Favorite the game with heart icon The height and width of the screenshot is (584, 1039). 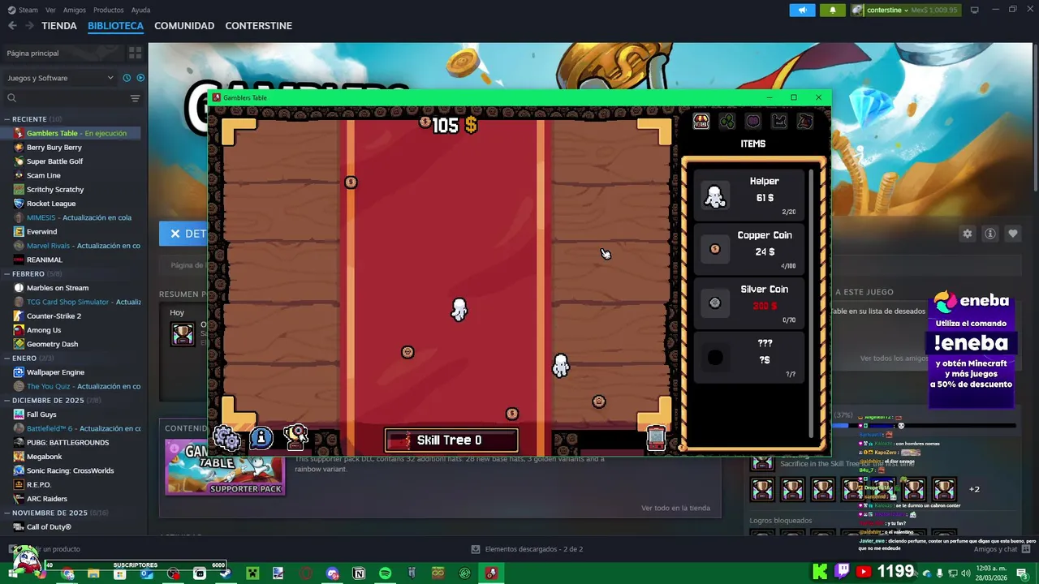pos(1013,234)
